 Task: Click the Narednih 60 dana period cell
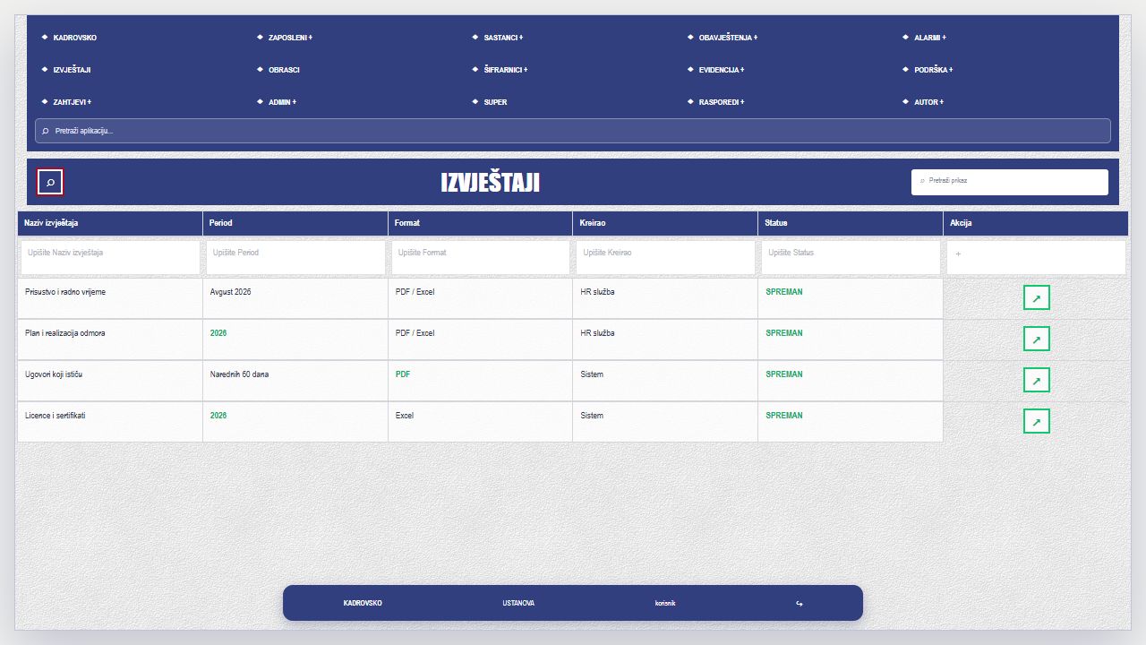295,381
